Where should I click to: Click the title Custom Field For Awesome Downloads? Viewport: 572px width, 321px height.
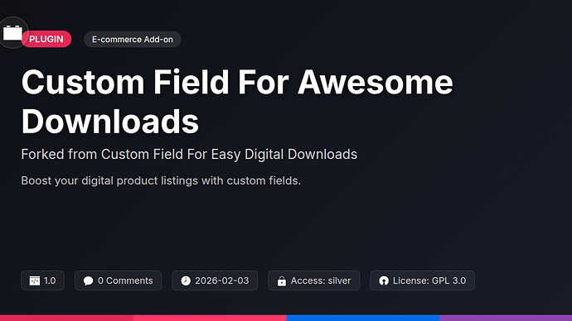point(237,102)
